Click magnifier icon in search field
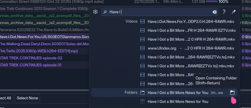The image size is (251, 108). [x=105, y=12]
